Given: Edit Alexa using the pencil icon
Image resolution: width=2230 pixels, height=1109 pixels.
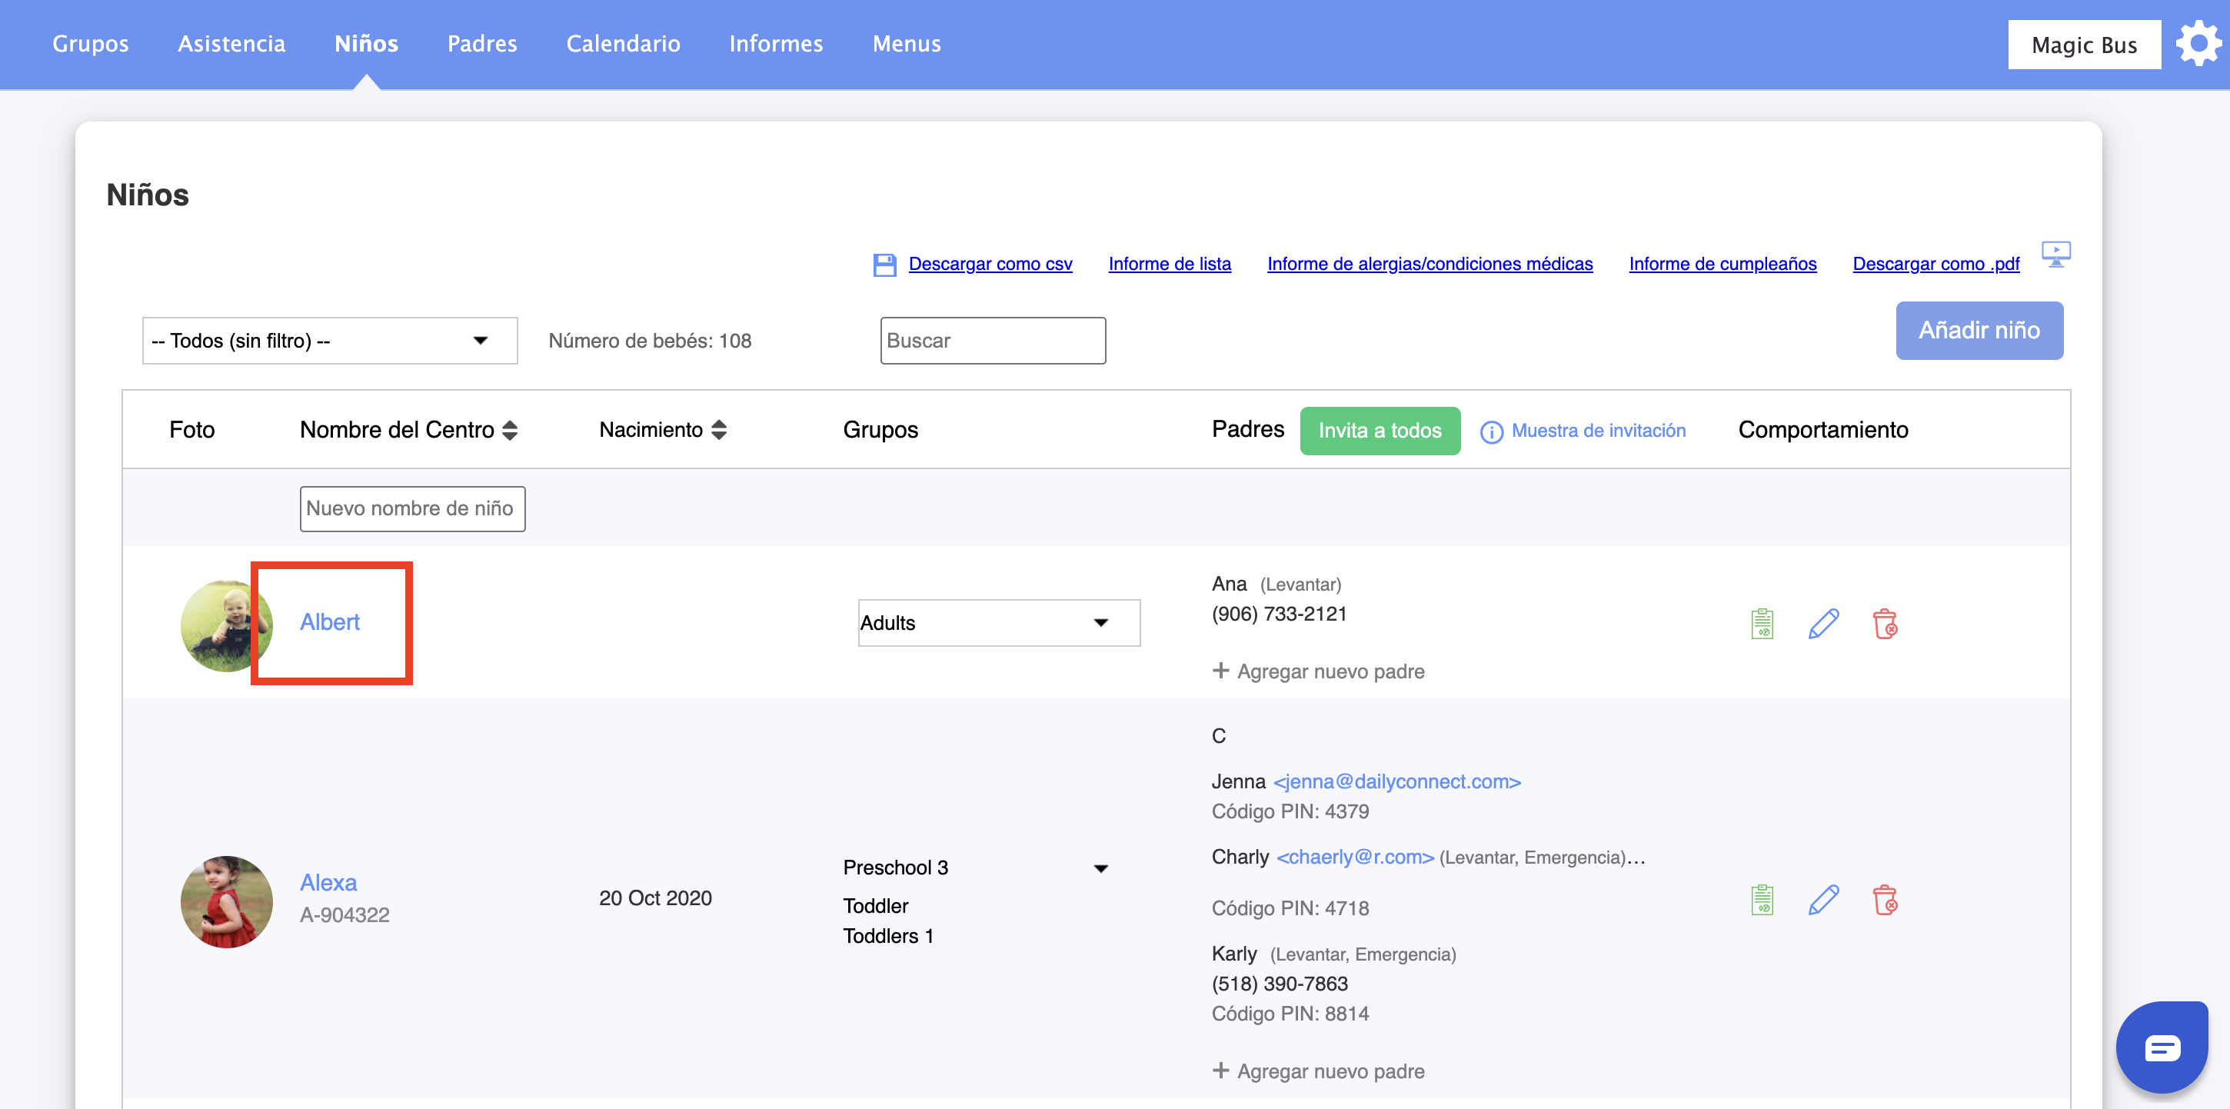Looking at the screenshot, I should (1823, 900).
